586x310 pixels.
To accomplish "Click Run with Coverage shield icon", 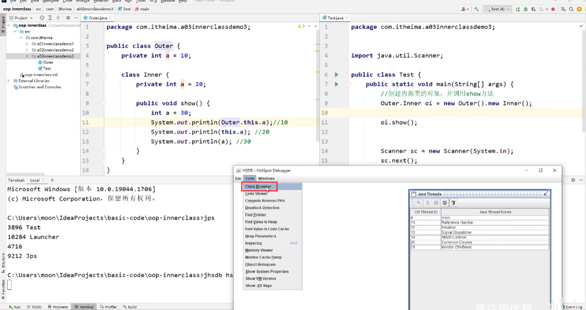I will 534,9.
